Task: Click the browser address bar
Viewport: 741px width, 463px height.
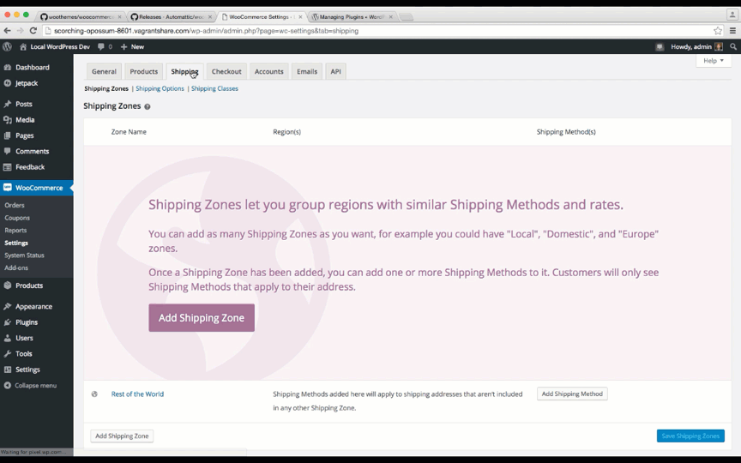Action: (x=378, y=31)
